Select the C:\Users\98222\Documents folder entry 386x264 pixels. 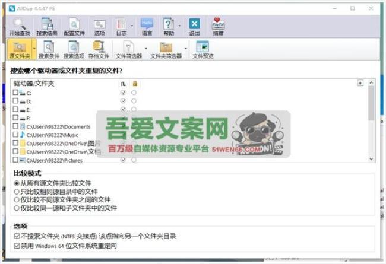[x=58, y=126]
